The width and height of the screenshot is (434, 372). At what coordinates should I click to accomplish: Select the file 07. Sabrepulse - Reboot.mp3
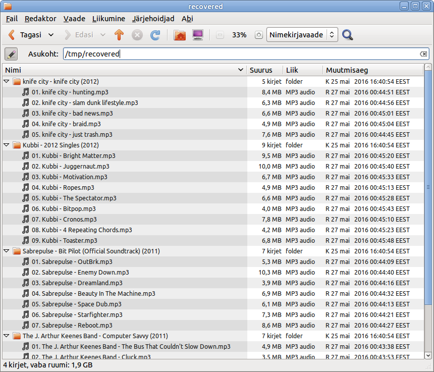point(213,325)
